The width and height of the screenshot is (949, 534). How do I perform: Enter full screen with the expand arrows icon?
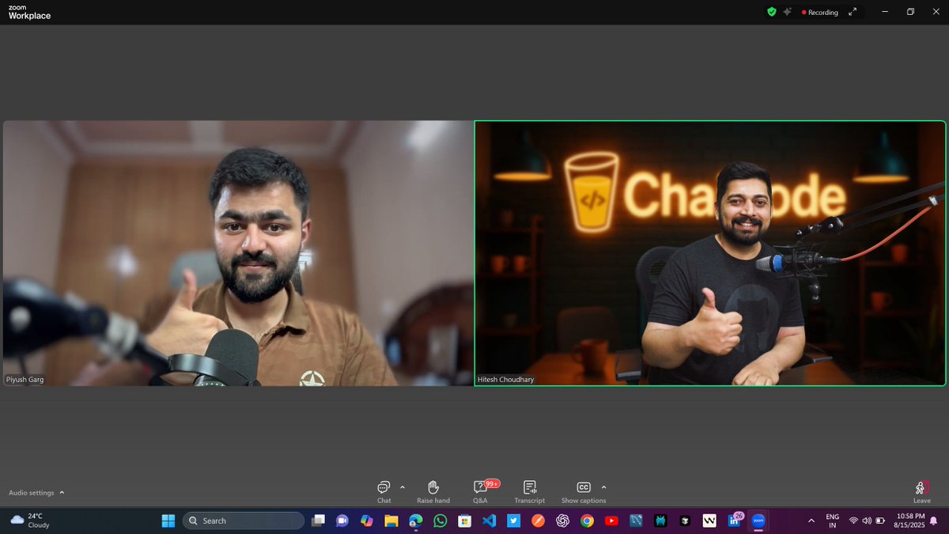pos(853,12)
